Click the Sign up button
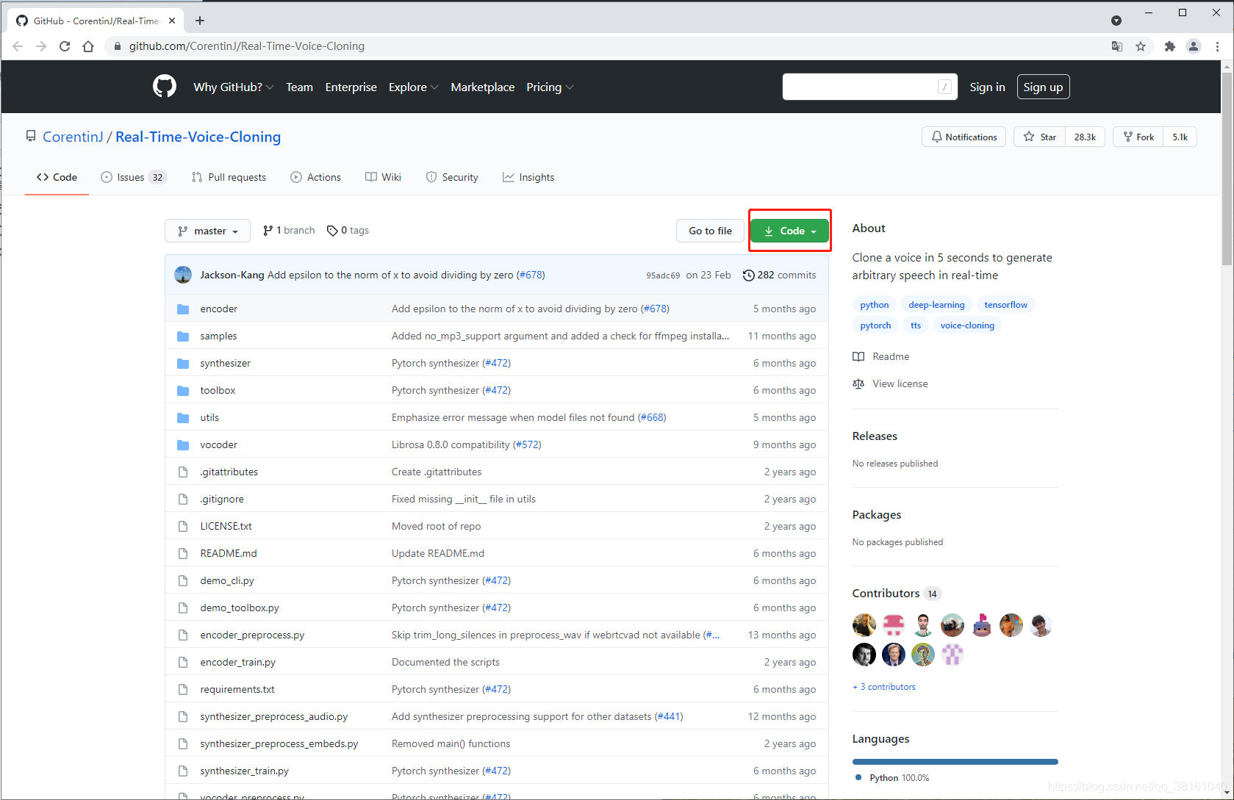The image size is (1234, 800). tap(1043, 87)
